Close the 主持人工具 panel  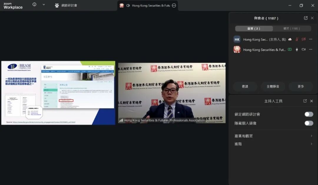[312, 101]
